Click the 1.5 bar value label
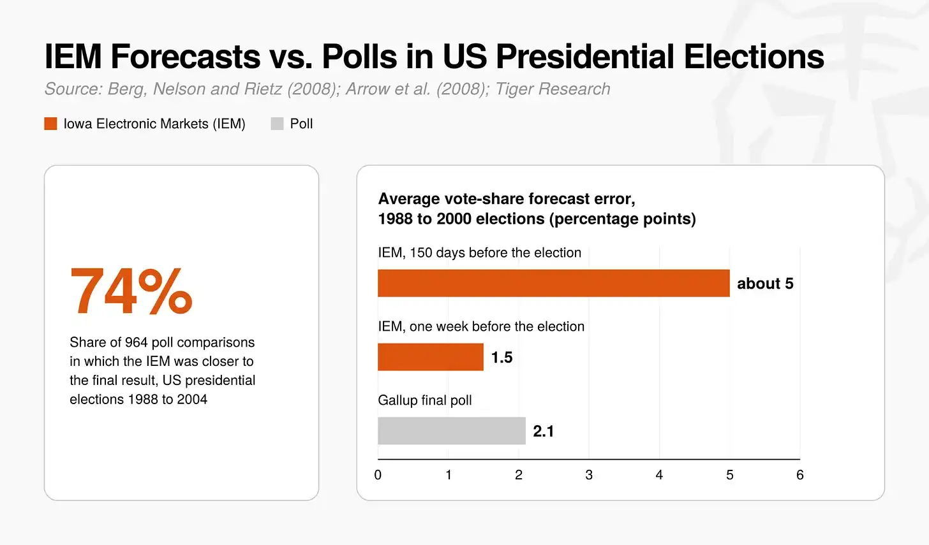This screenshot has width=929, height=545. click(502, 358)
